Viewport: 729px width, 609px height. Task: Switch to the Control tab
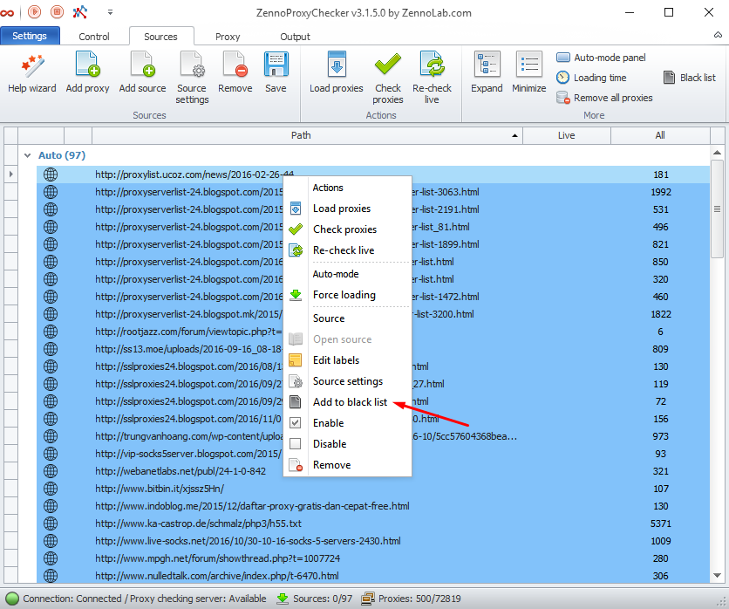point(94,37)
